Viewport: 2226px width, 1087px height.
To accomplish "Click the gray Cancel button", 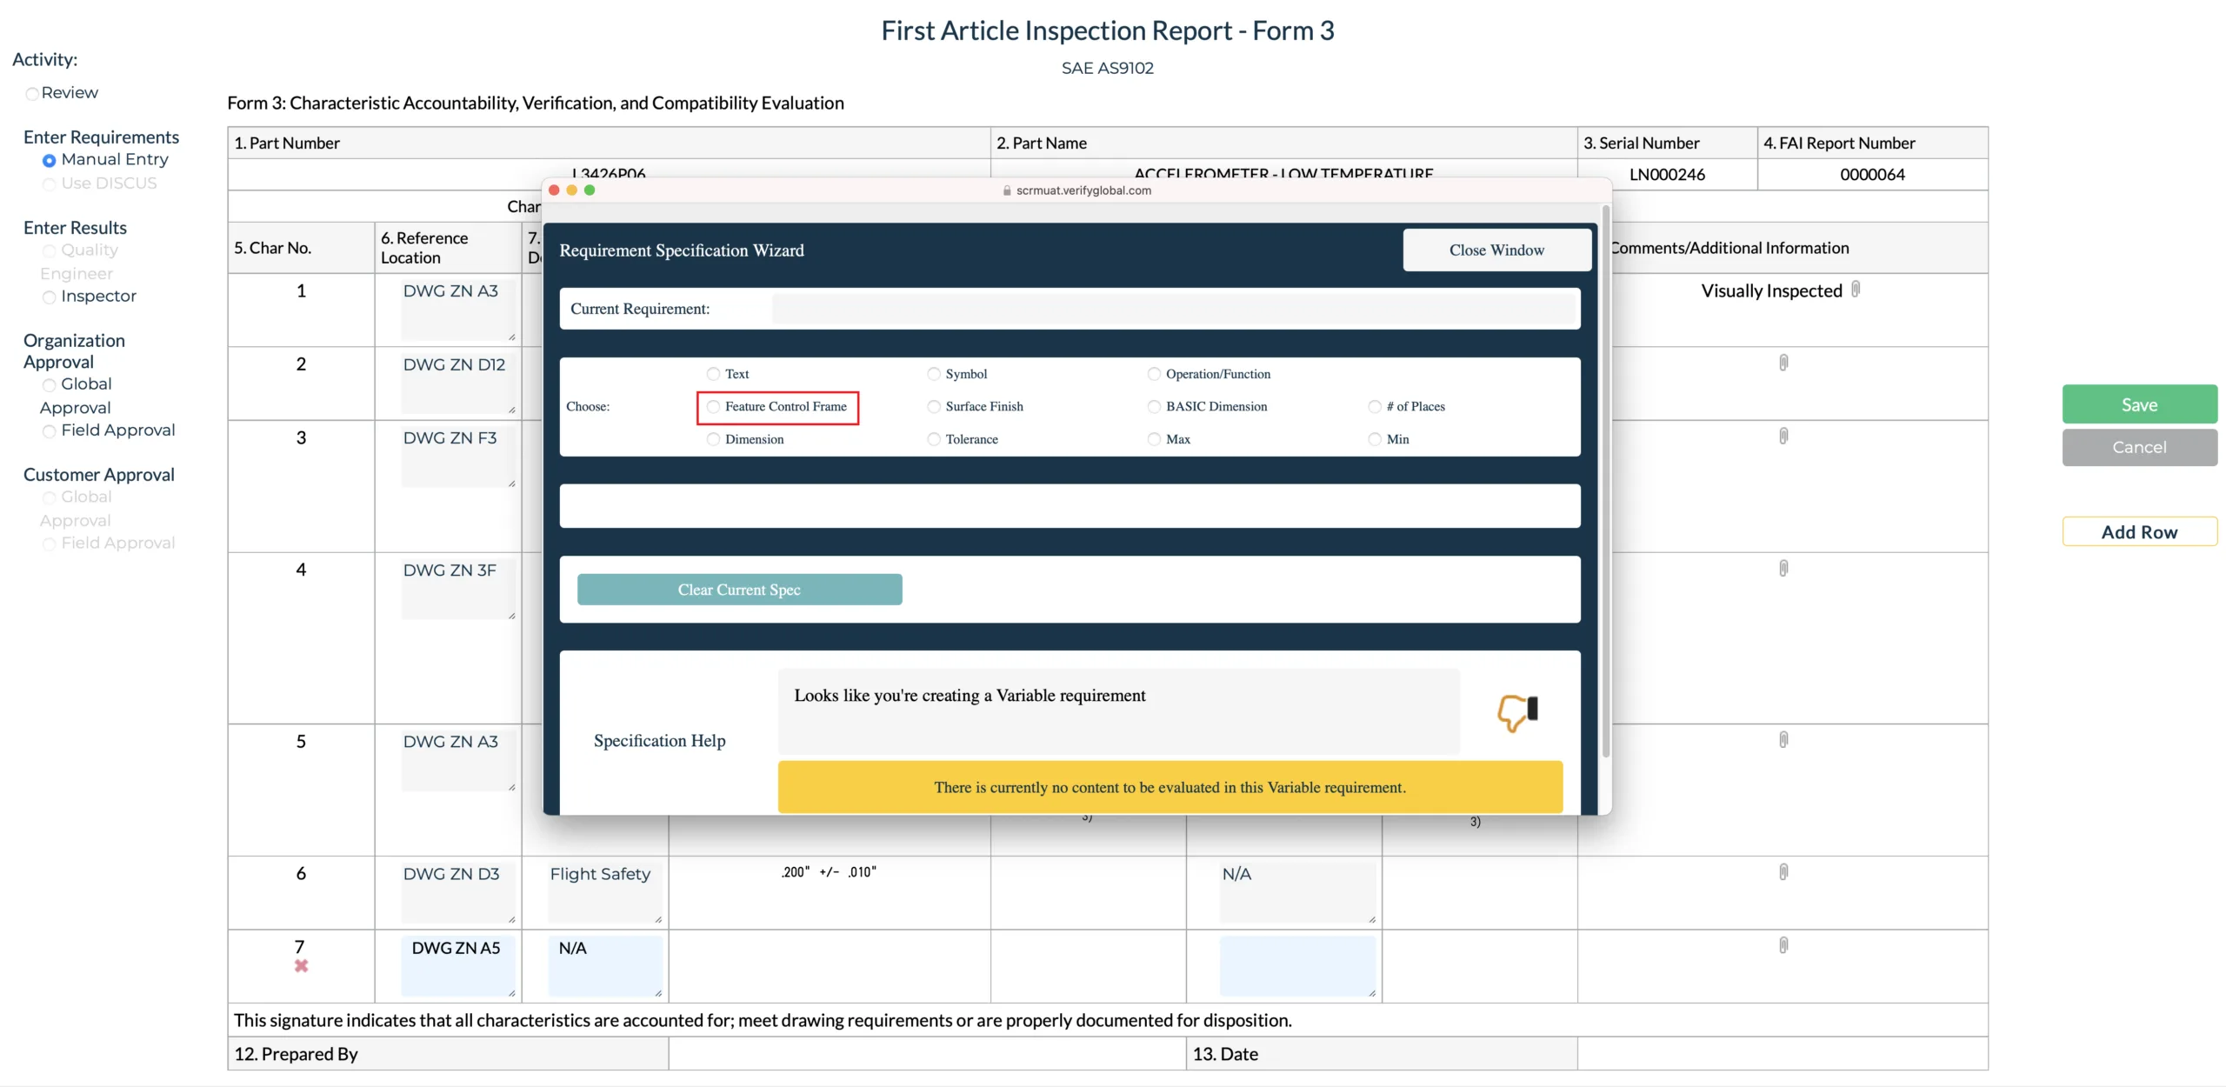I will click(x=2139, y=447).
